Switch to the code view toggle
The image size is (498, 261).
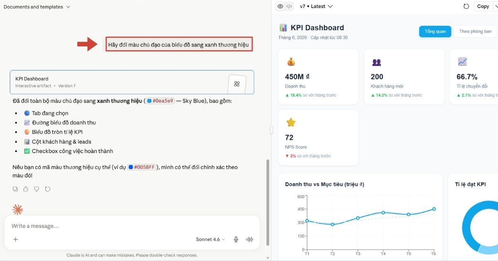[x=289, y=6]
